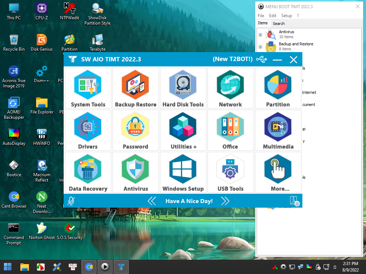Open Multimedia category tile
This screenshot has width=366, height=274.
click(278, 130)
